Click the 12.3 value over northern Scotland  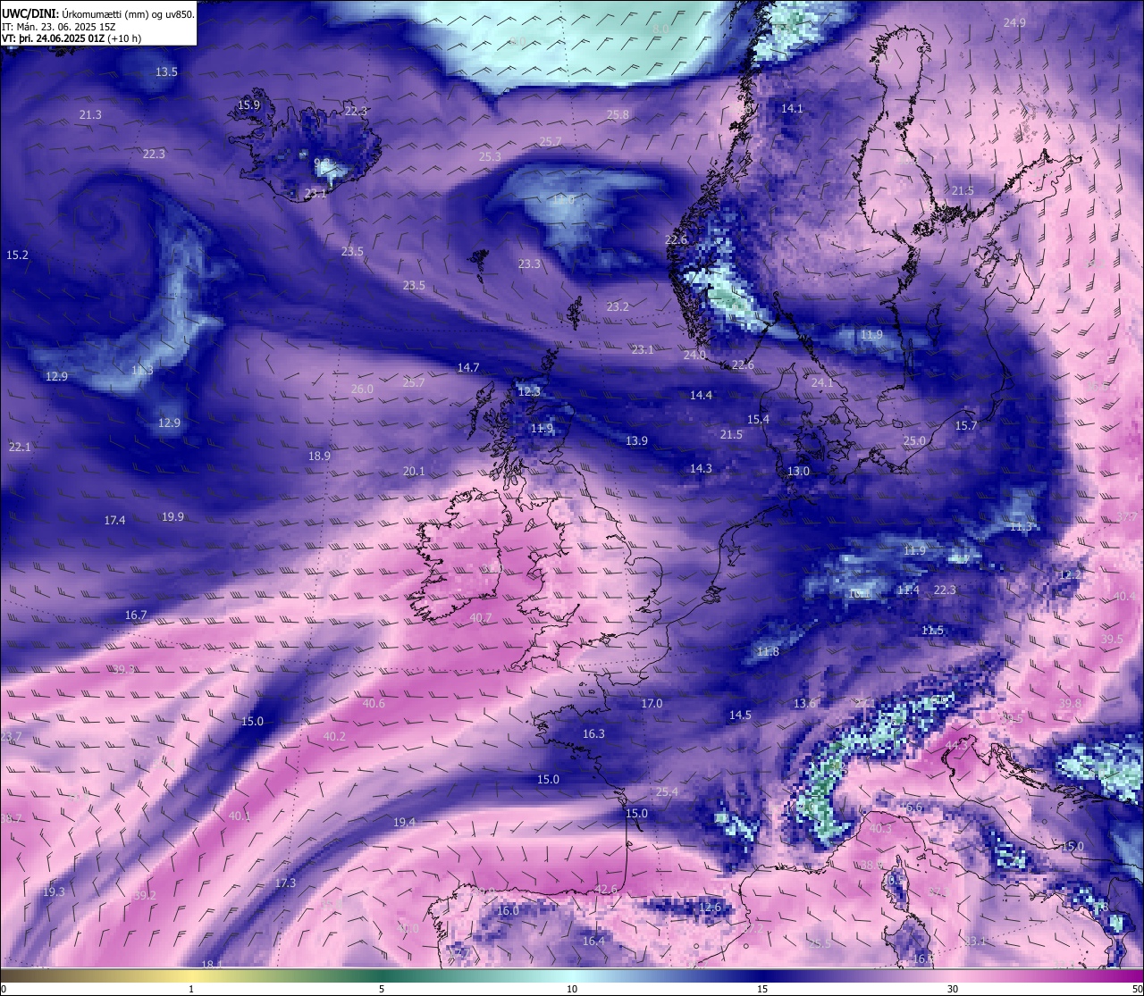[529, 392]
